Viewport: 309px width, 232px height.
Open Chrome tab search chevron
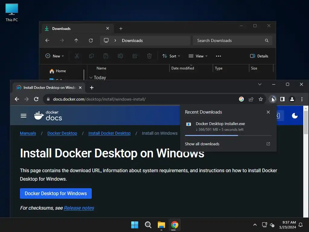(260, 84)
